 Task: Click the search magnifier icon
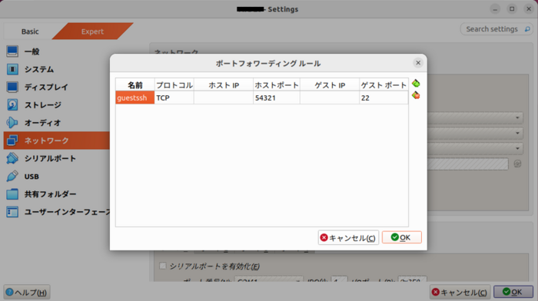coord(527,29)
